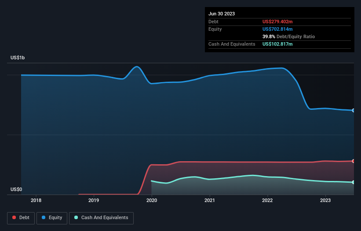The height and width of the screenshot is (231, 361).
Task: Click the US$0 y-axis label
Action: coord(16,189)
